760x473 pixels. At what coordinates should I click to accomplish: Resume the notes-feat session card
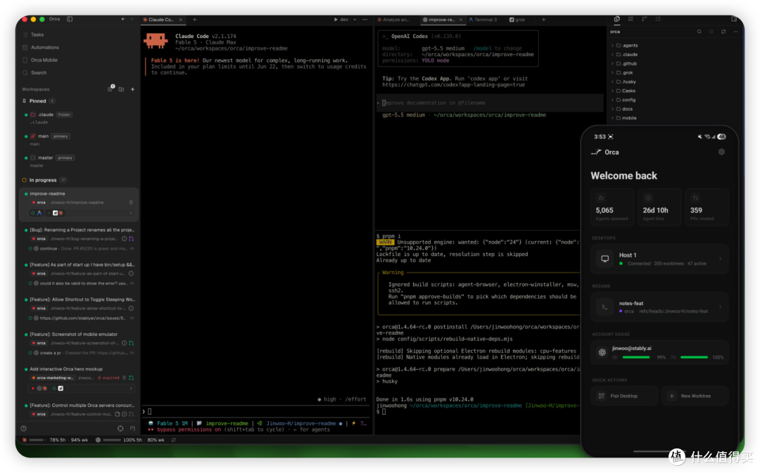[x=659, y=307]
